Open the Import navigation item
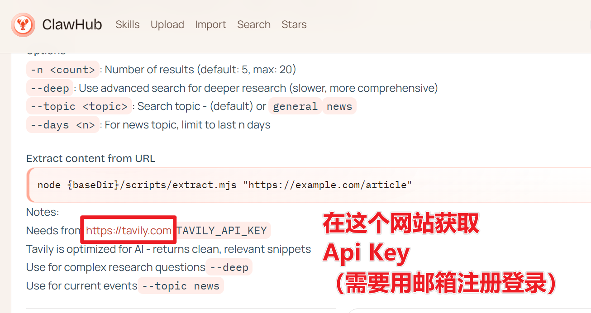 (210, 24)
